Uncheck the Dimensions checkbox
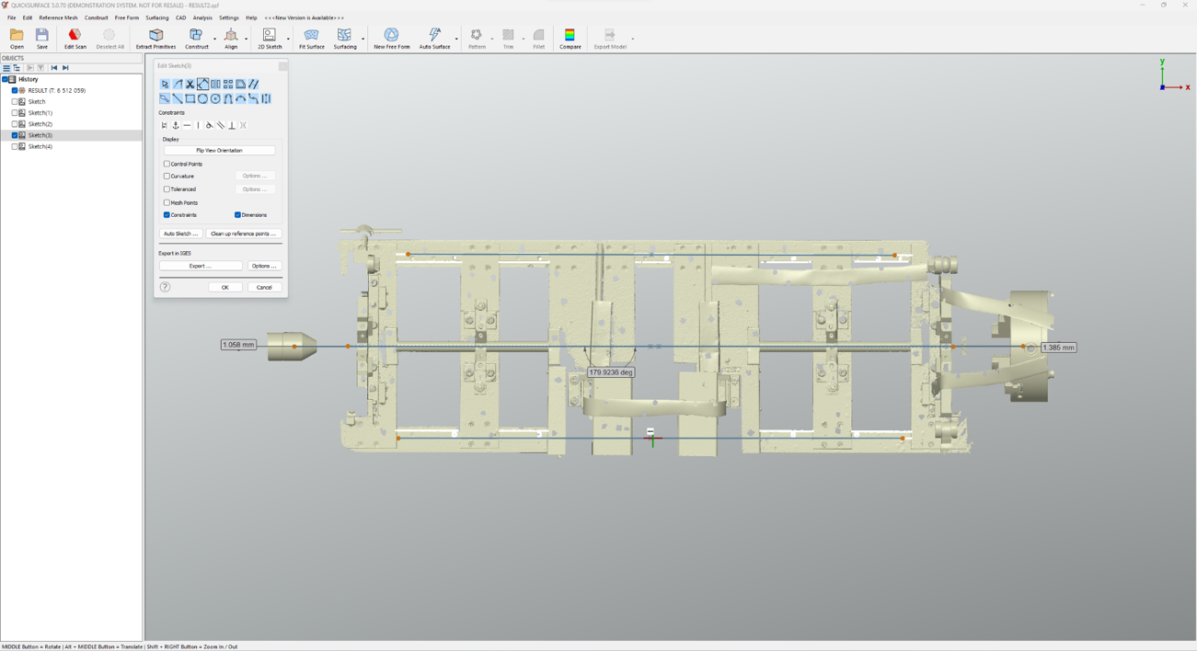The image size is (1197, 651). (237, 215)
